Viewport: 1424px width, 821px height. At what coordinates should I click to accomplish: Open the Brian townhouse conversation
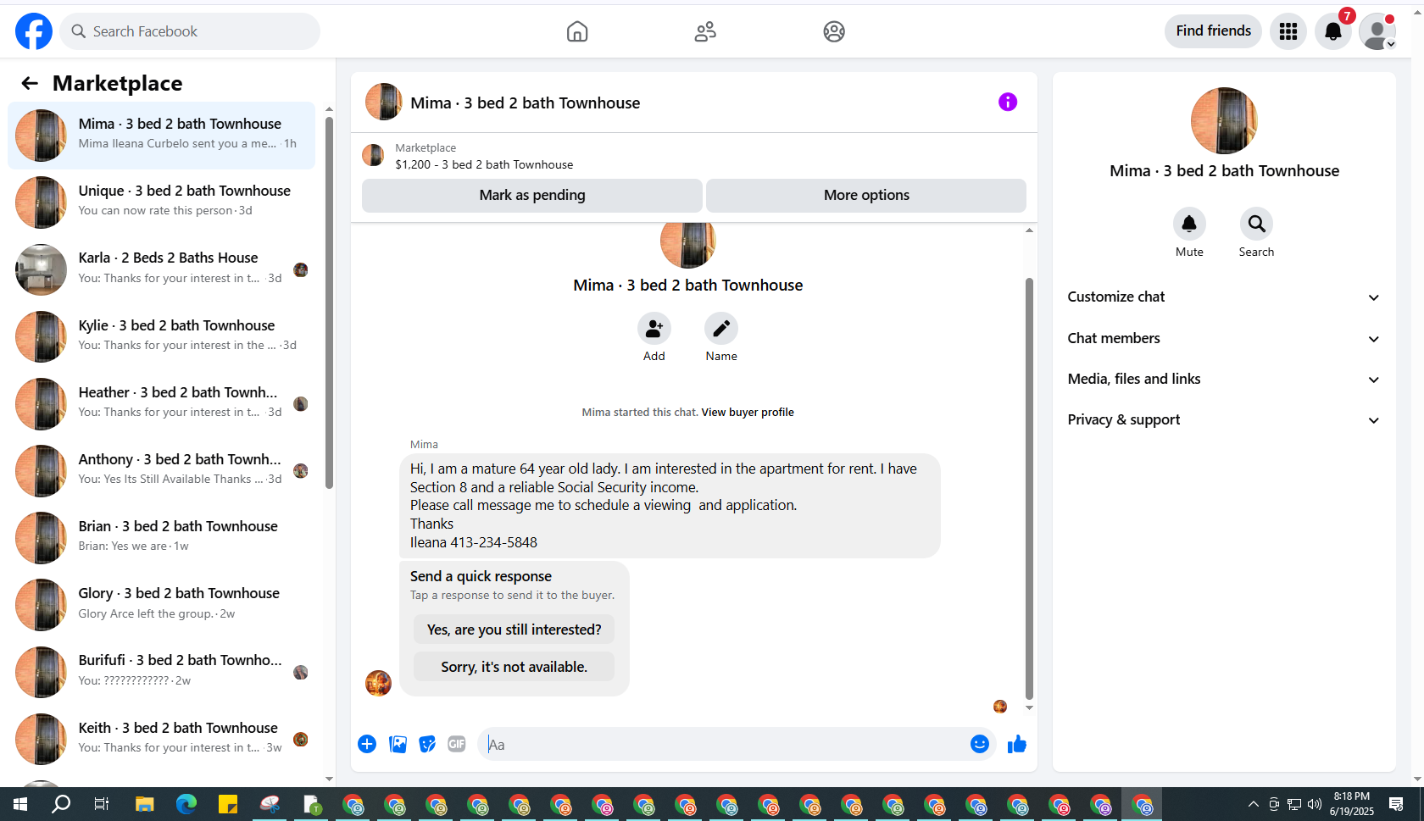(x=161, y=537)
